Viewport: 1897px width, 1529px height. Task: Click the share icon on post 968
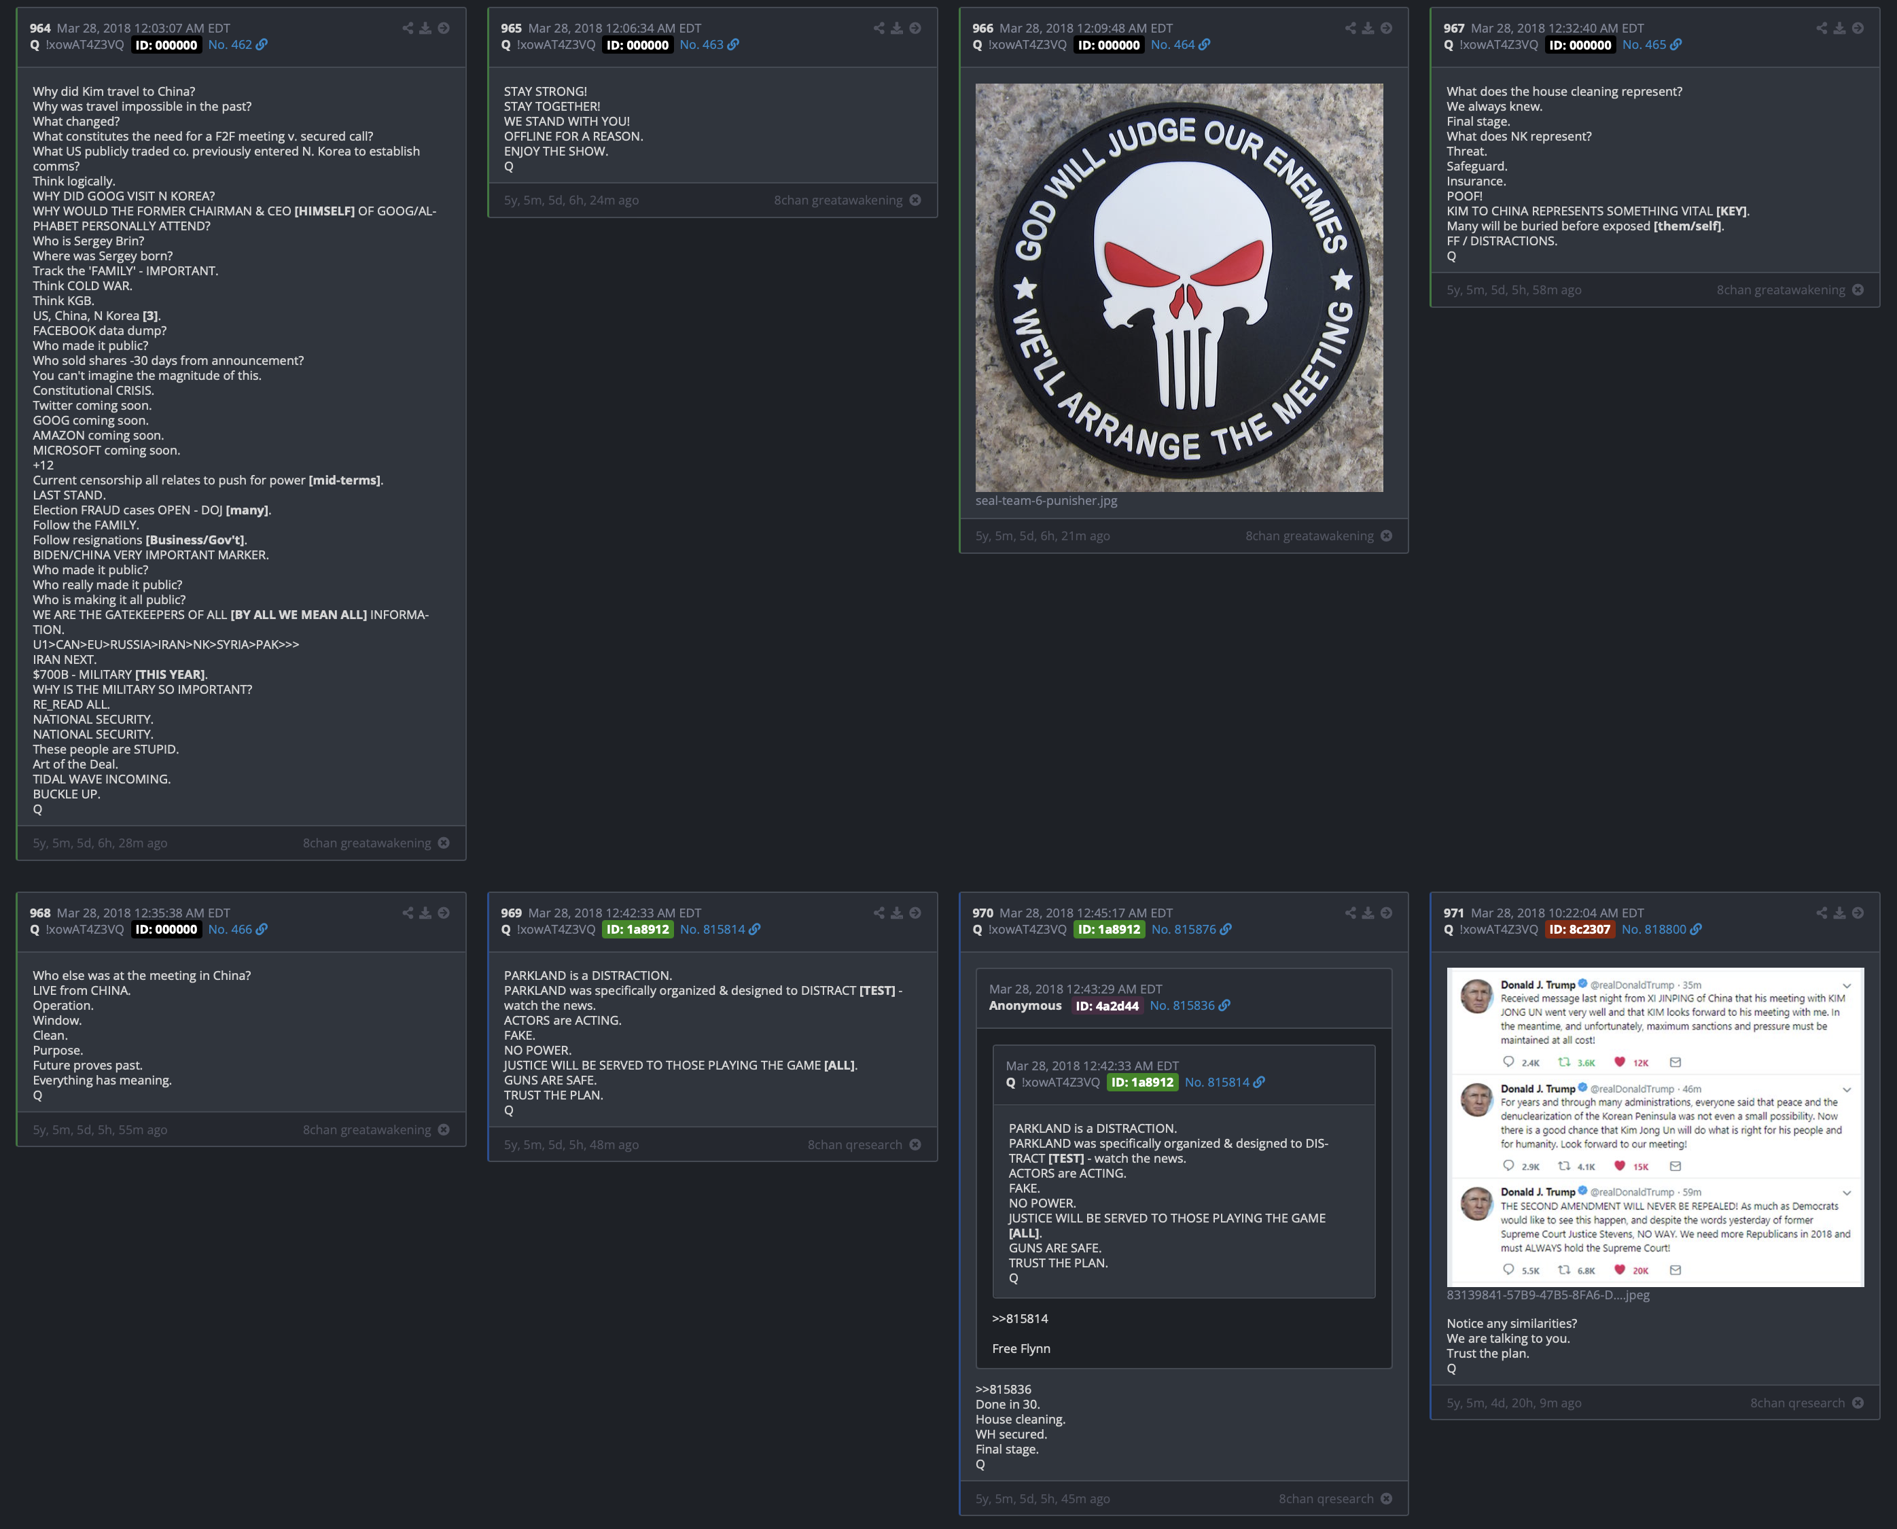tap(408, 913)
